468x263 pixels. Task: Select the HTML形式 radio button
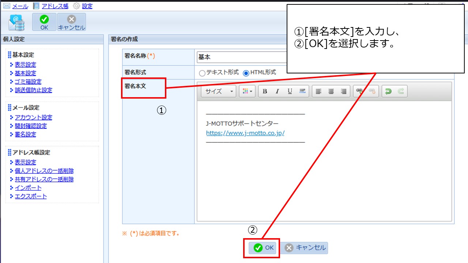246,73
